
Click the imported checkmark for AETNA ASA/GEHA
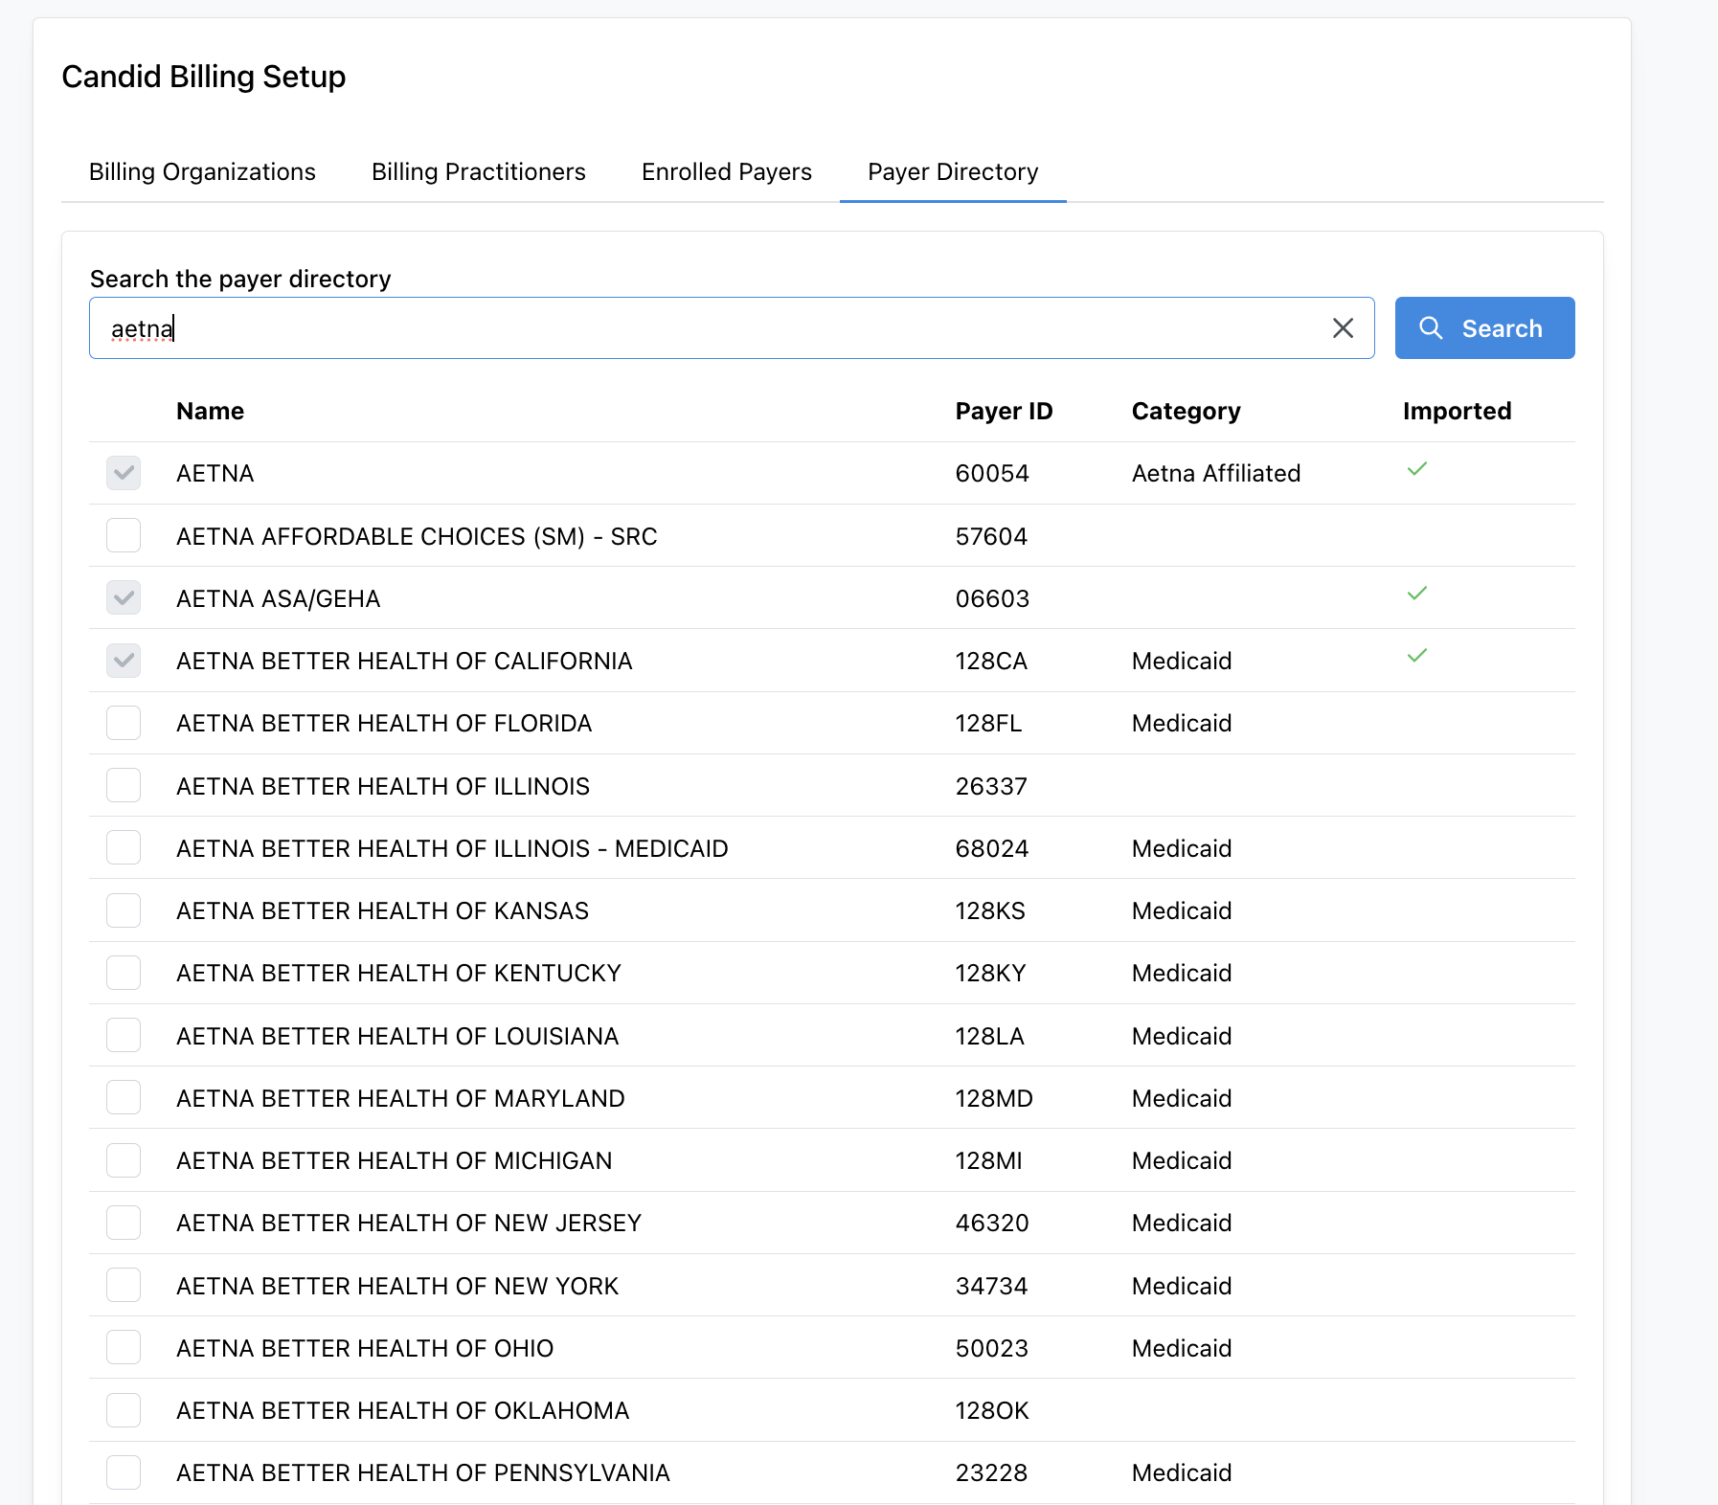tap(1417, 594)
